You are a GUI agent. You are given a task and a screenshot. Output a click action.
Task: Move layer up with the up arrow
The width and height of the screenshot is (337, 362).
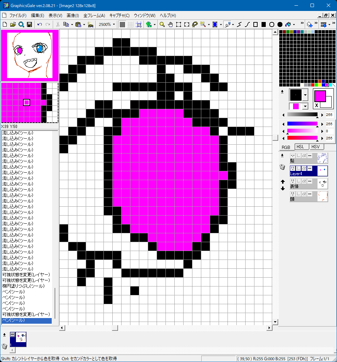pyautogui.click(x=282, y=182)
